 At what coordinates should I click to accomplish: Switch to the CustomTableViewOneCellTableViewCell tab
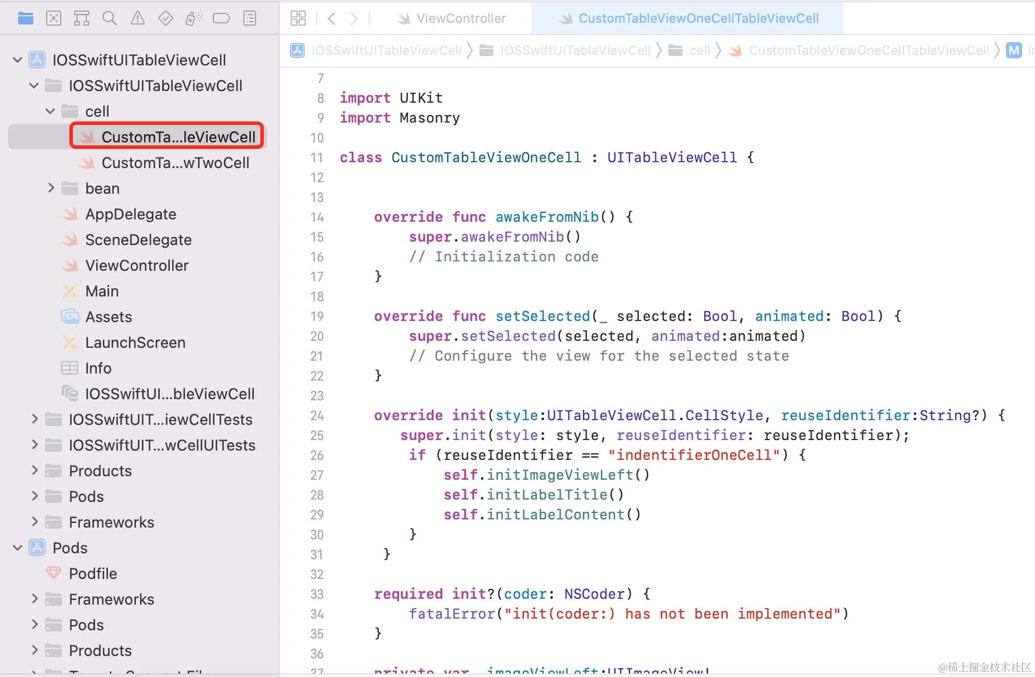coord(687,19)
